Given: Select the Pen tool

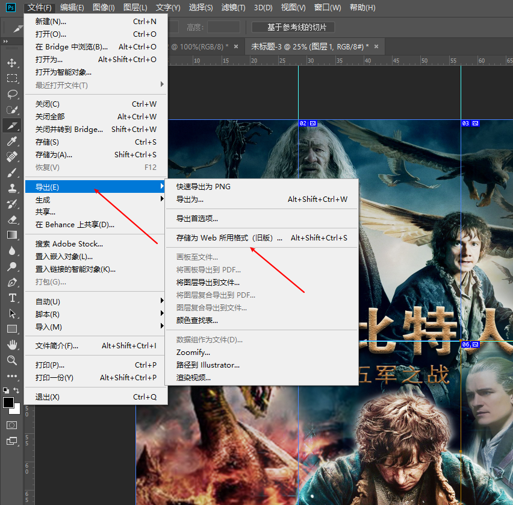Looking at the screenshot, I should coord(12,282).
